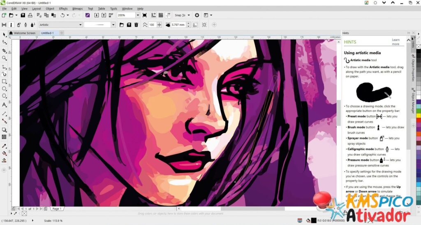
Task: Select the Freehand curve tool
Action: click(4, 67)
